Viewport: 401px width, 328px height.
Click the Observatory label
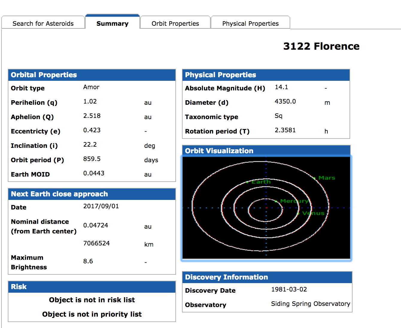tap(206, 305)
